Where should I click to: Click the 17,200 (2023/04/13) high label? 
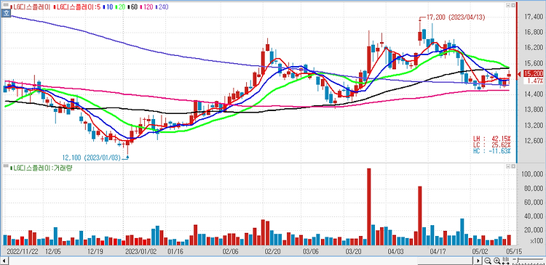(x=455, y=17)
